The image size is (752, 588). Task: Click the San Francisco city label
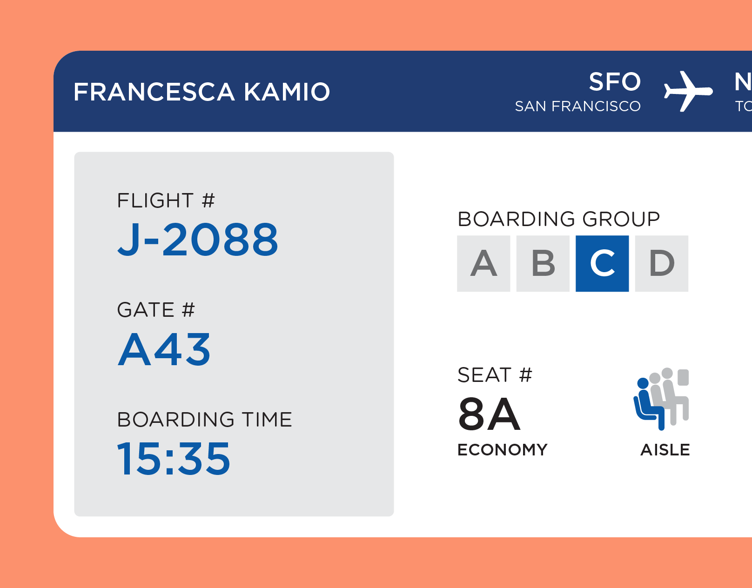[x=578, y=107]
